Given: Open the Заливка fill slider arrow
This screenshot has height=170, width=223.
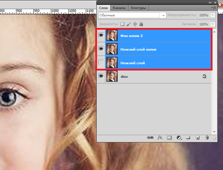Looking at the screenshot, I should point(213,24).
